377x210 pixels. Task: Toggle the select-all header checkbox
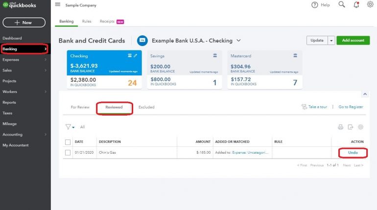(68, 142)
